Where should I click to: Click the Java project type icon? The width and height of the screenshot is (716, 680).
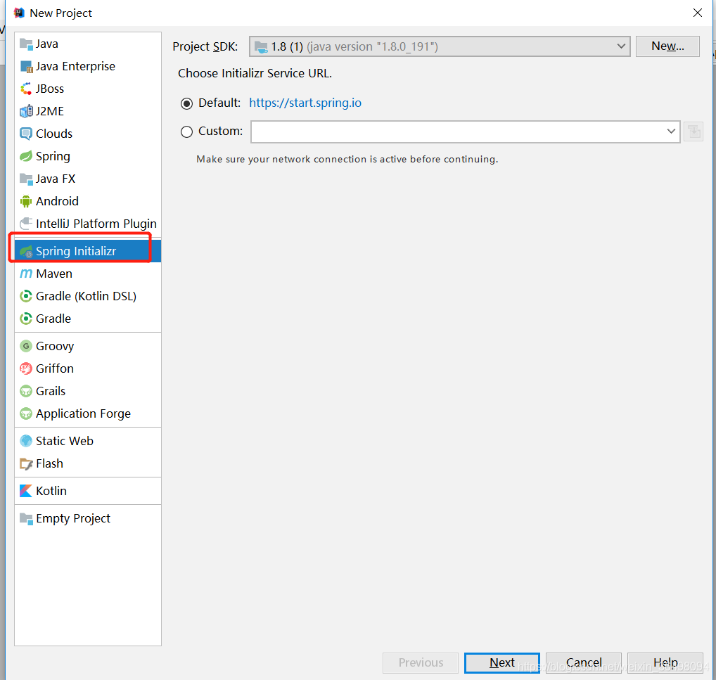26,44
